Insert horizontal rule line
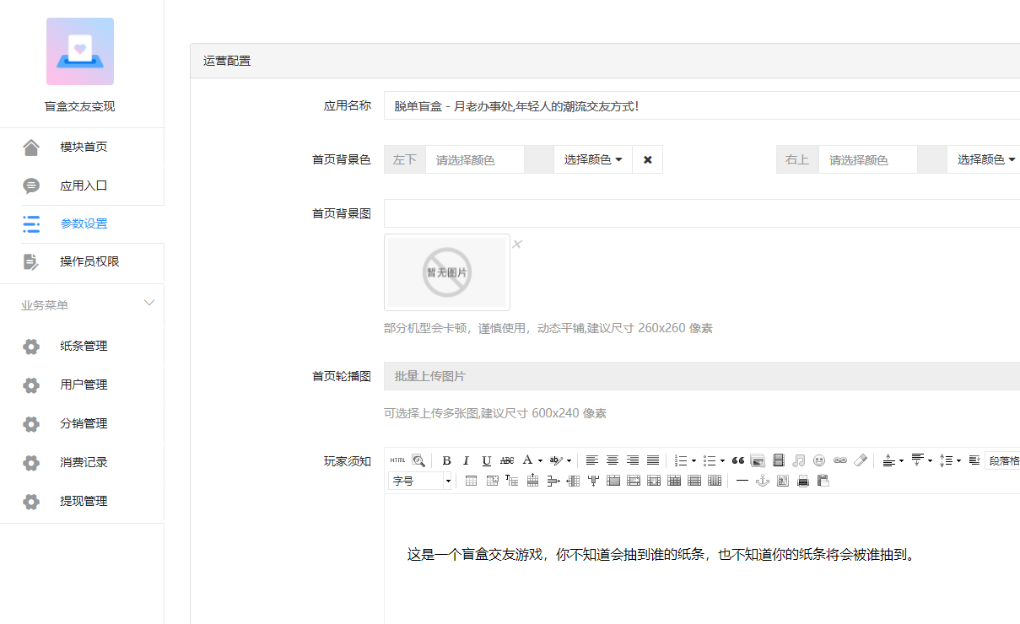 tap(742, 481)
